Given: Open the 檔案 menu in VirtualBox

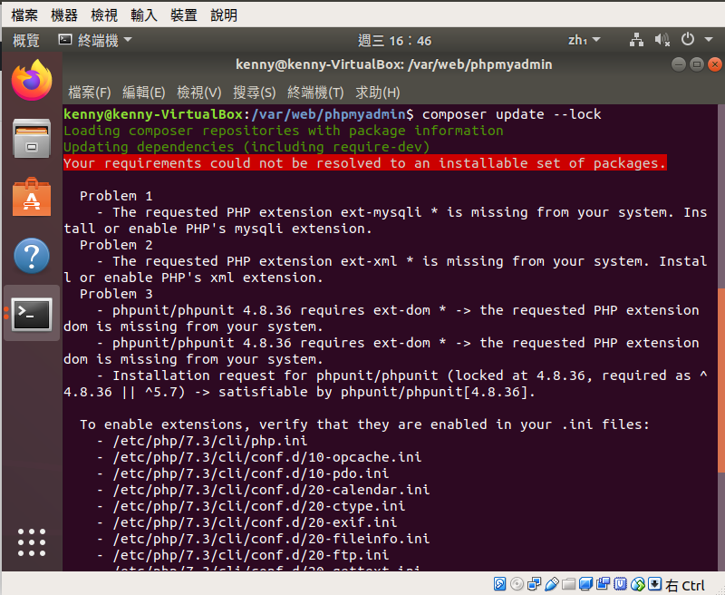Looking at the screenshot, I should [x=24, y=15].
